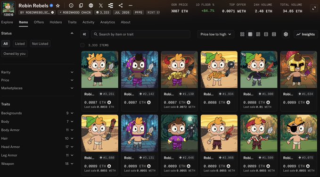
Task: Collapse the filter sidebar with double-chevron button
Action: 84,34
